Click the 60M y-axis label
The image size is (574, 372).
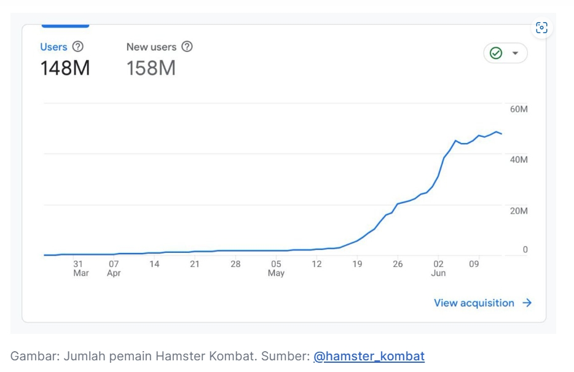pos(519,109)
